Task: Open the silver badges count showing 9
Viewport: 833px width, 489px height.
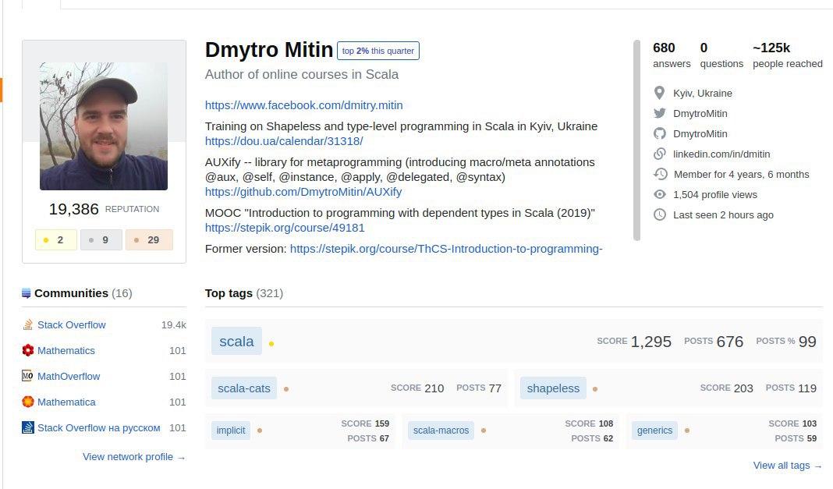Action: click(101, 240)
